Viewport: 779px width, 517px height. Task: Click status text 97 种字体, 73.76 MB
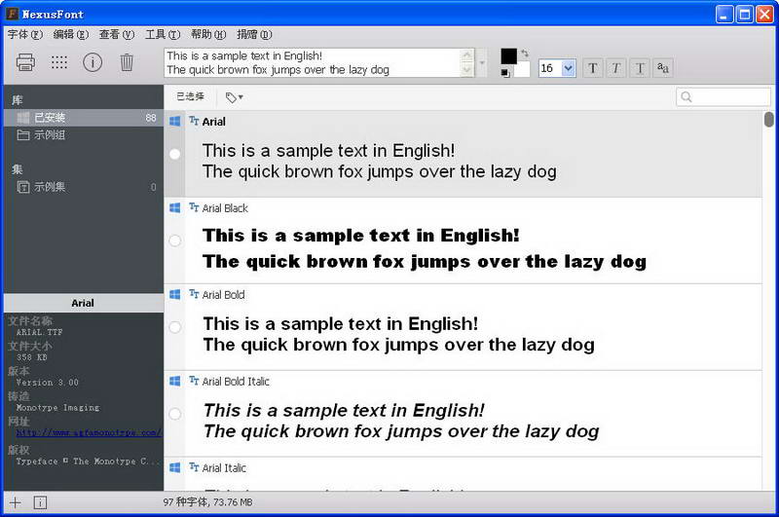(x=208, y=502)
